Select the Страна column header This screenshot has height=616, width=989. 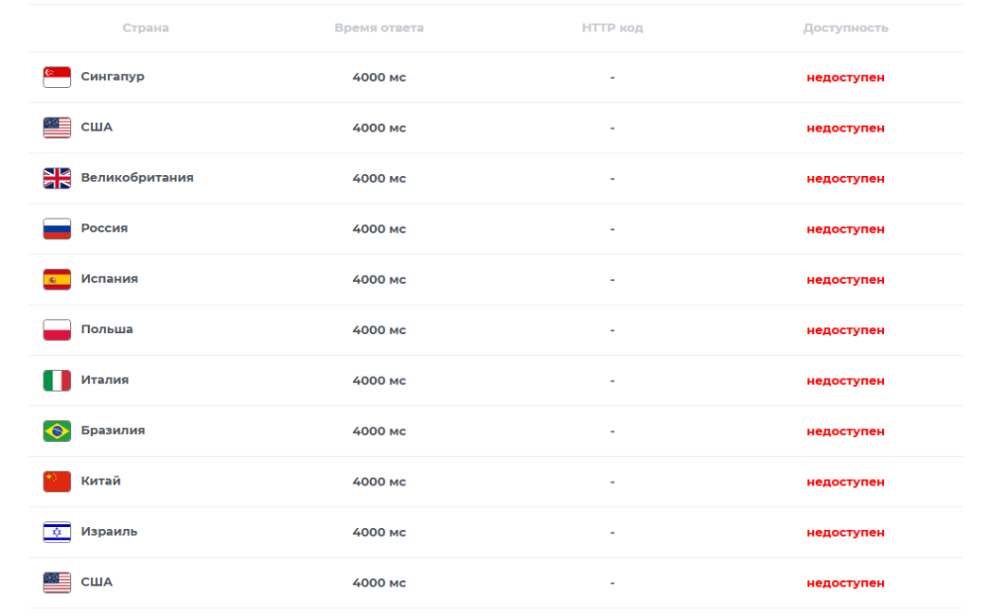pyautogui.click(x=145, y=28)
